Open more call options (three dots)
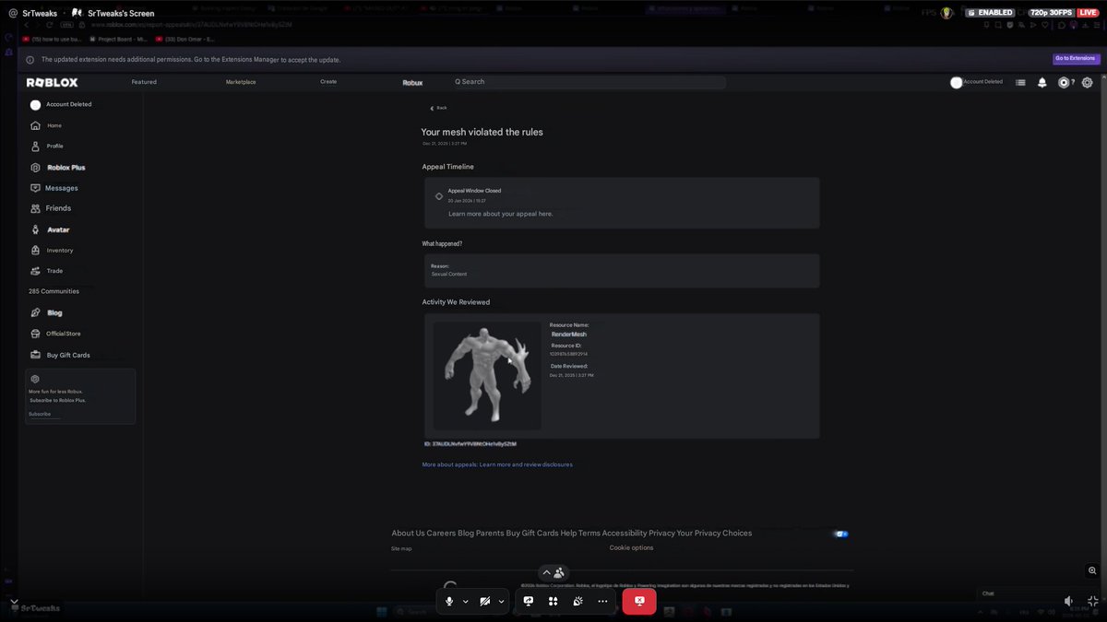 (602, 601)
